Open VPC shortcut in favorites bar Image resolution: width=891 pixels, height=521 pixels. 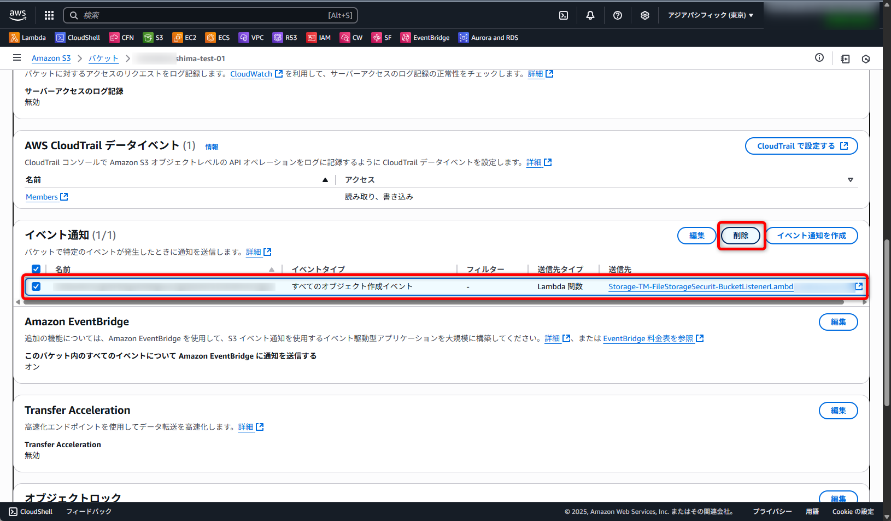pyautogui.click(x=251, y=38)
